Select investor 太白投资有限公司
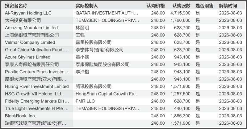The height and width of the screenshot is (129, 247). pos(23,20)
